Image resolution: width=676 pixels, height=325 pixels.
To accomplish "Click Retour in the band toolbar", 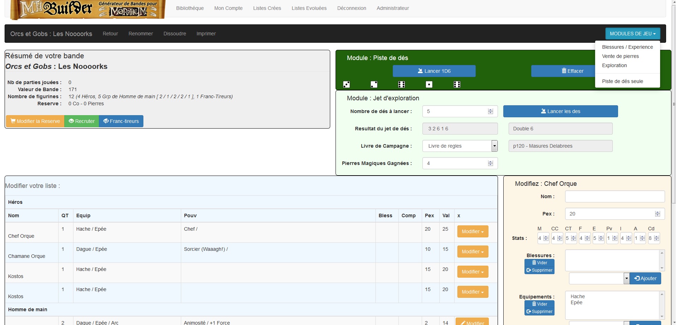I will 110,34.
